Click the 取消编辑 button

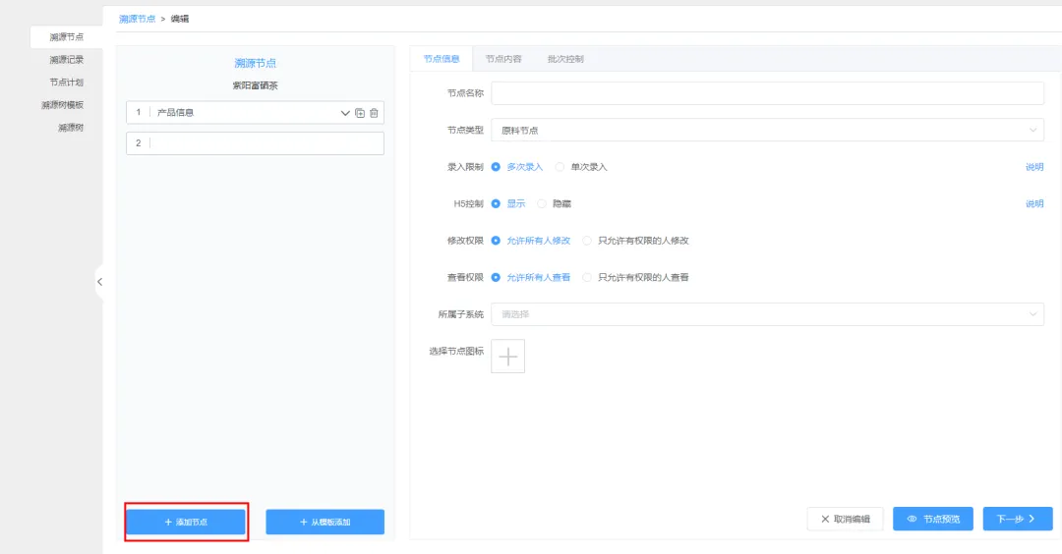point(846,519)
